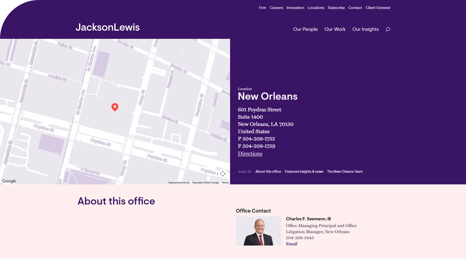The height and width of the screenshot is (262, 466).
Task: Open the map Terms link
Action: (x=225, y=183)
